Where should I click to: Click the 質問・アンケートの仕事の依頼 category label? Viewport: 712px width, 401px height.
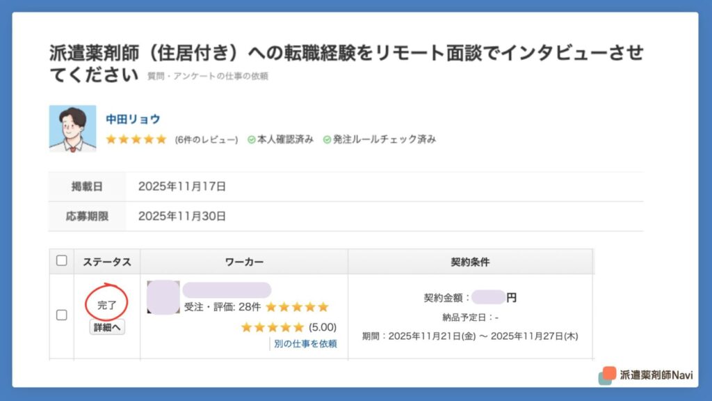208,76
